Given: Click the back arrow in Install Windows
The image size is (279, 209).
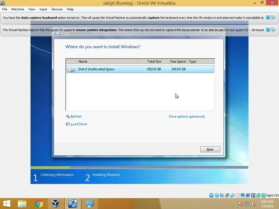Looking at the screenshot, I should pyautogui.click(x=58, y=33).
